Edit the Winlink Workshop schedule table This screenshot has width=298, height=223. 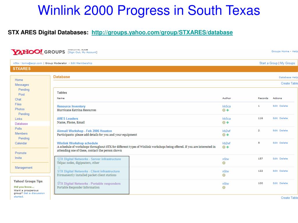275,143
